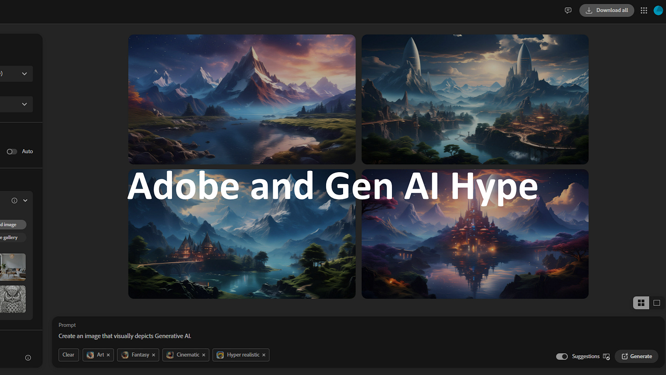Open the glowing castle reflection image
This screenshot has height=375, width=666.
coord(475,234)
